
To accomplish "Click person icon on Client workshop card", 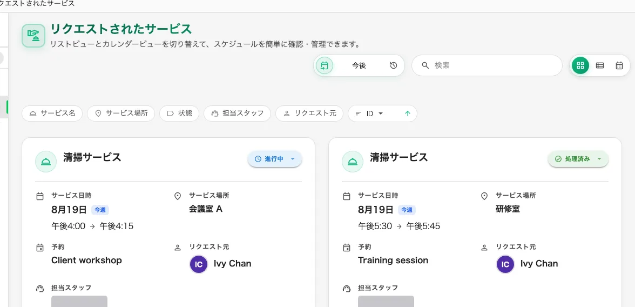I will click(177, 248).
